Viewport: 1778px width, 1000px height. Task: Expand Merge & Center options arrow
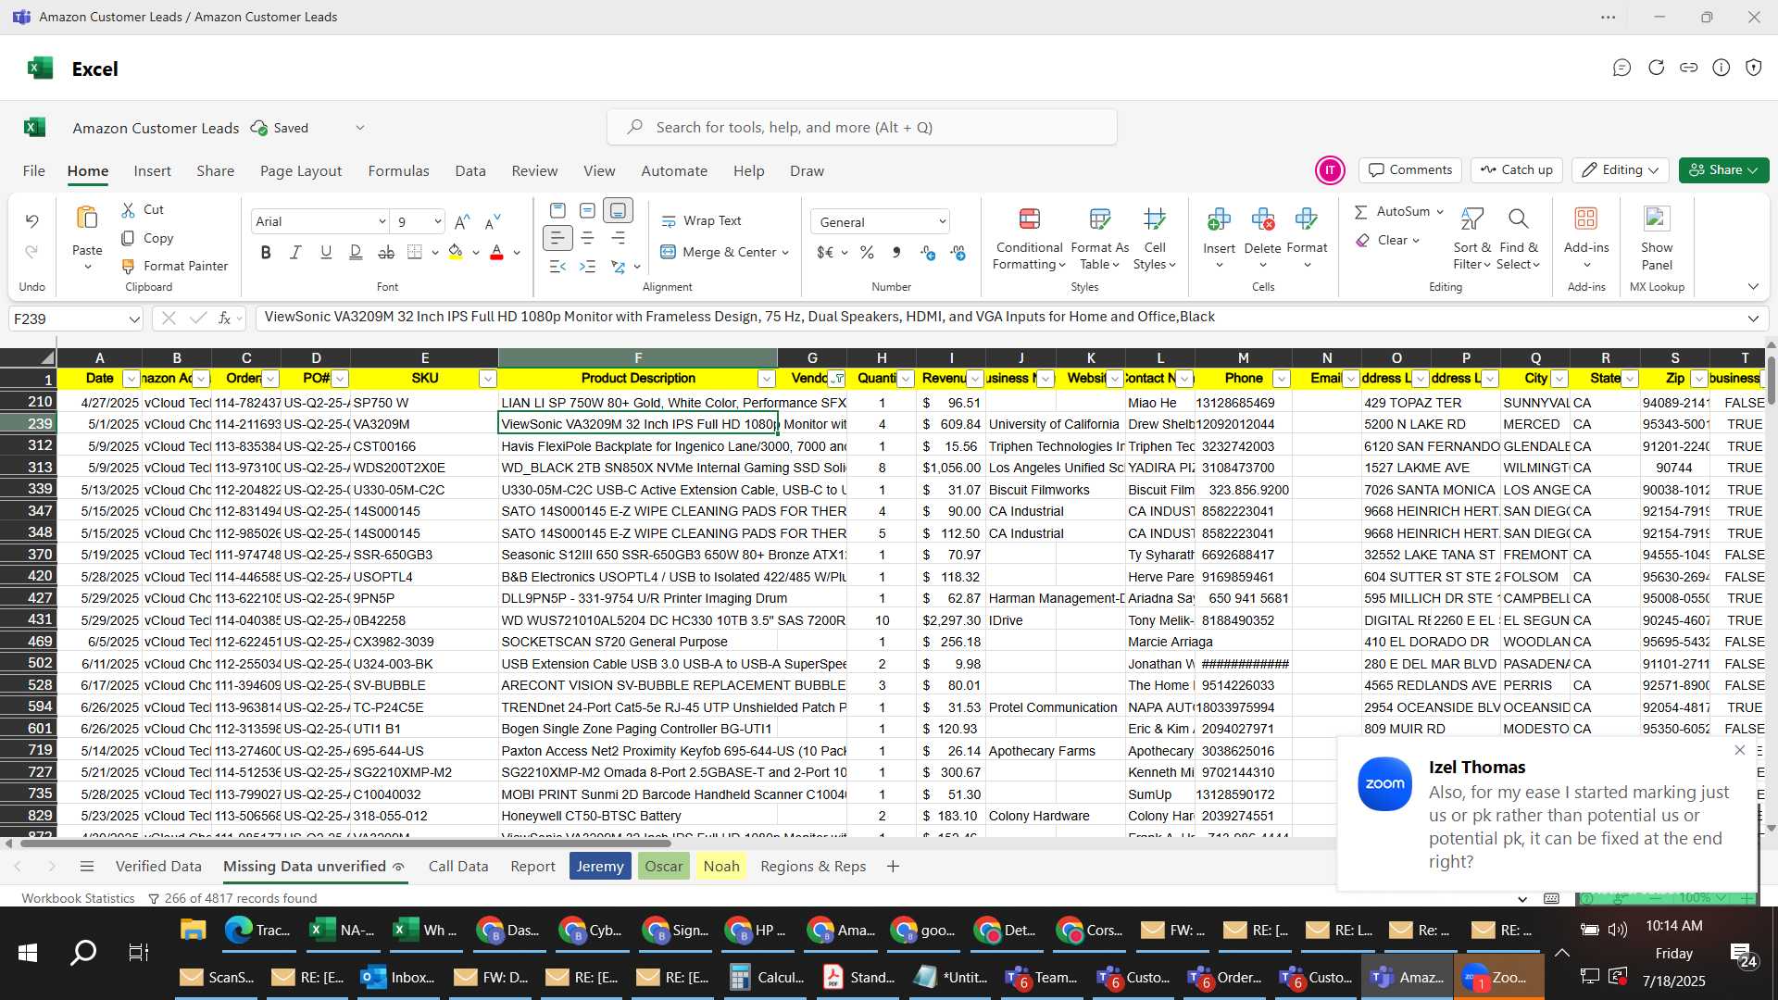pos(785,253)
